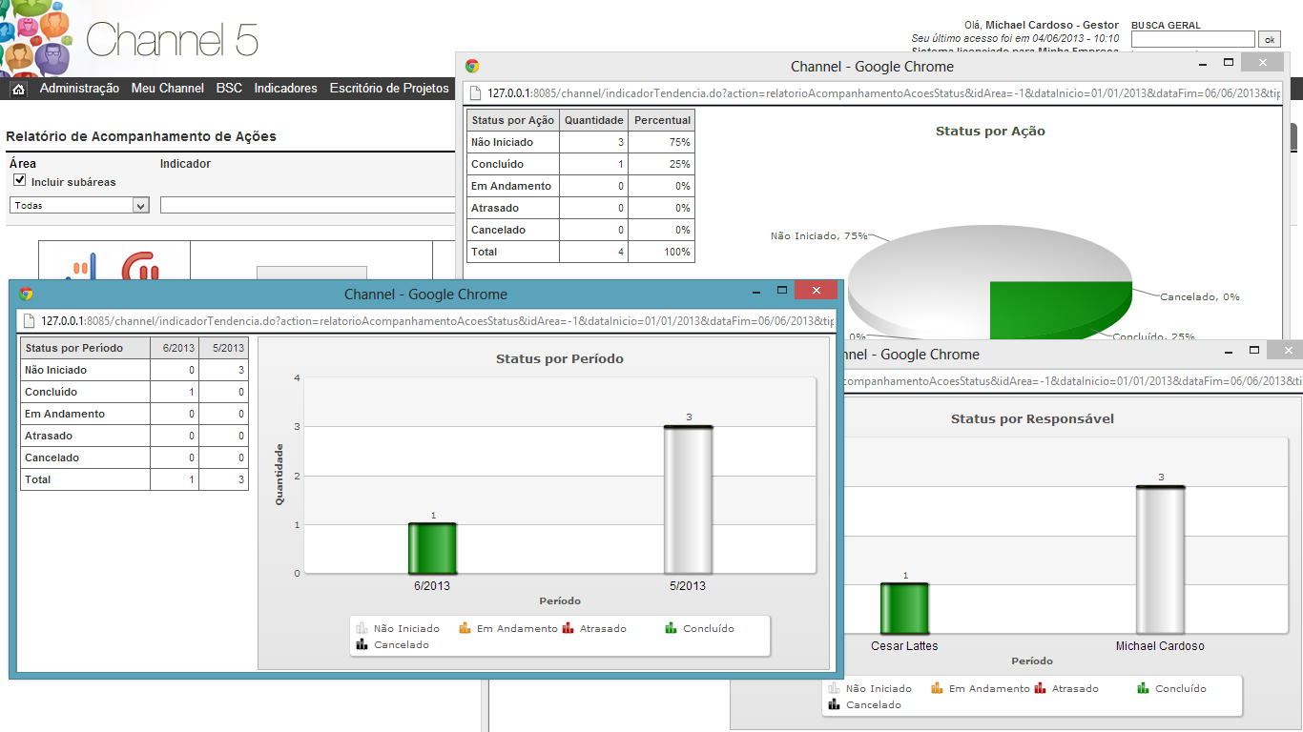Click the Indicador input field
Image resolution: width=1303 pixels, height=732 pixels.
click(308, 205)
